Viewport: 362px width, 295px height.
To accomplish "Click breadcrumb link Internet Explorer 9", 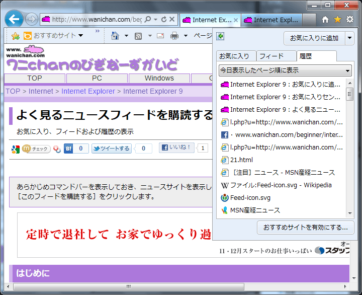I will click(153, 91).
